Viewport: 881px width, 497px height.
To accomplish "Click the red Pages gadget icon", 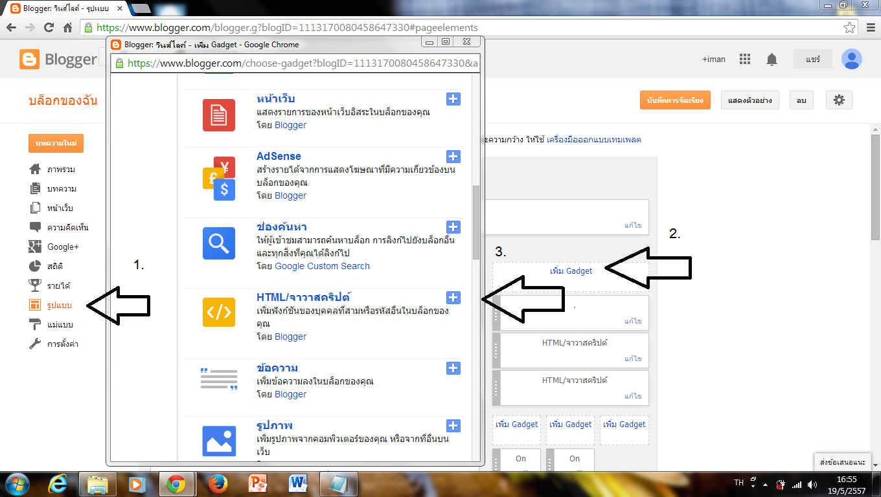I will tap(219, 115).
